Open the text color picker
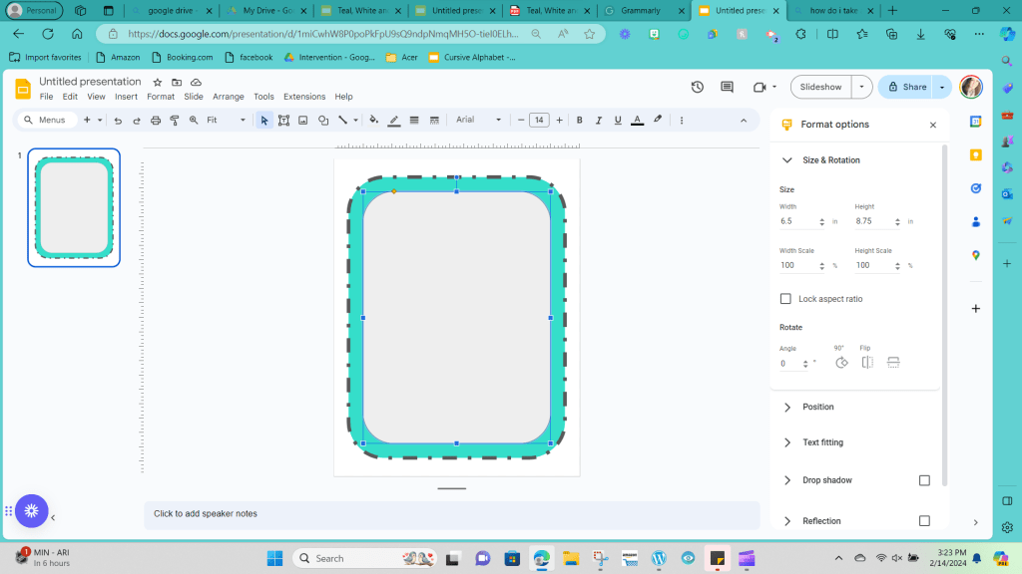This screenshot has height=574, width=1022. 637,121
